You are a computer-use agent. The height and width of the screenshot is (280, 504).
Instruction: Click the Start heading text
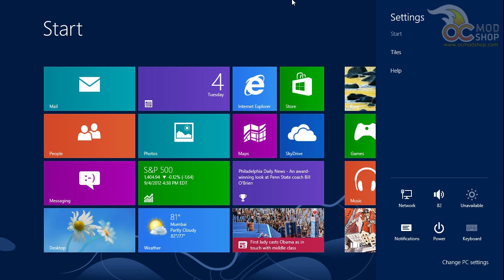(x=63, y=29)
